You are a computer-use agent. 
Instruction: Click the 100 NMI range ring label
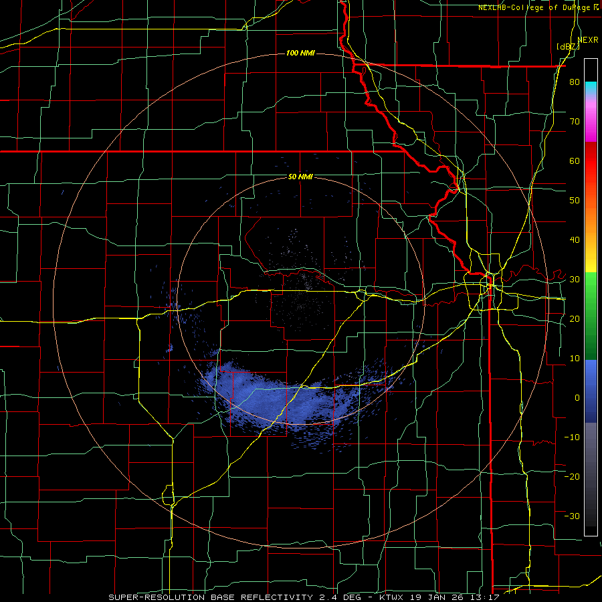tap(300, 53)
